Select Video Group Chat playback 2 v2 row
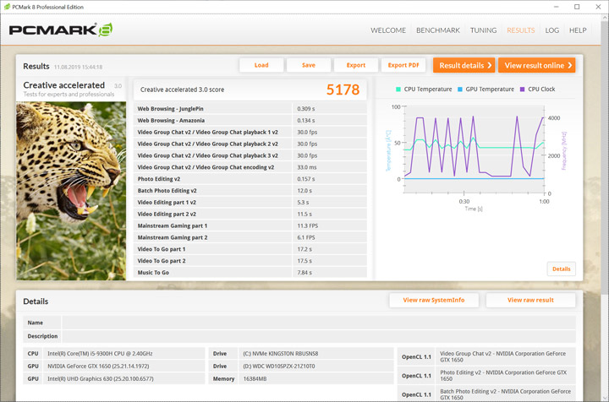Screen dimensions: 609x402 [x=250, y=144]
